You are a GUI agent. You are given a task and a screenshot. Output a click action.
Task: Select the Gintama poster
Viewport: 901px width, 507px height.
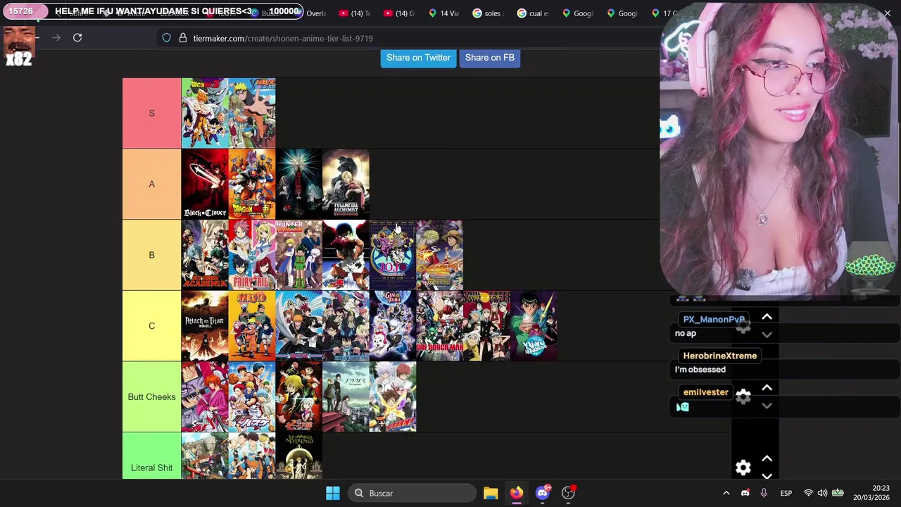point(393,326)
